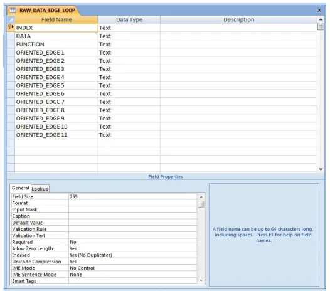Click the Data Type cell for ORIENTED_EDGE 5
The height and width of the screenshot is (291, 330).
click(129, 85)
